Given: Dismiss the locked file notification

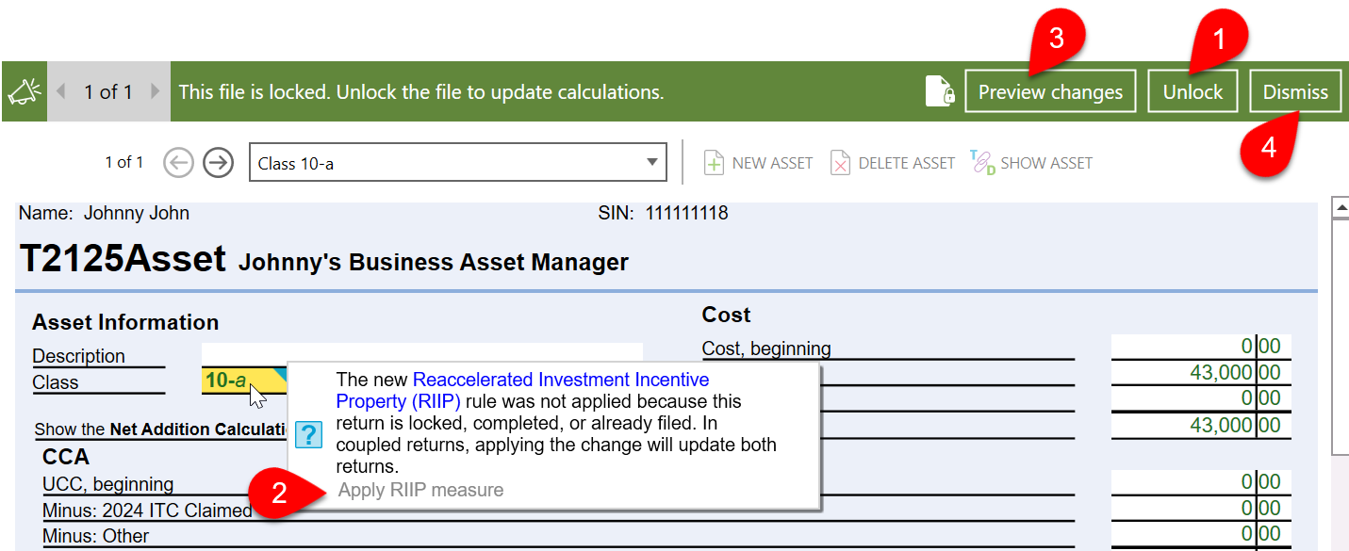Looking at the screenshot, I should [1295, 90].
